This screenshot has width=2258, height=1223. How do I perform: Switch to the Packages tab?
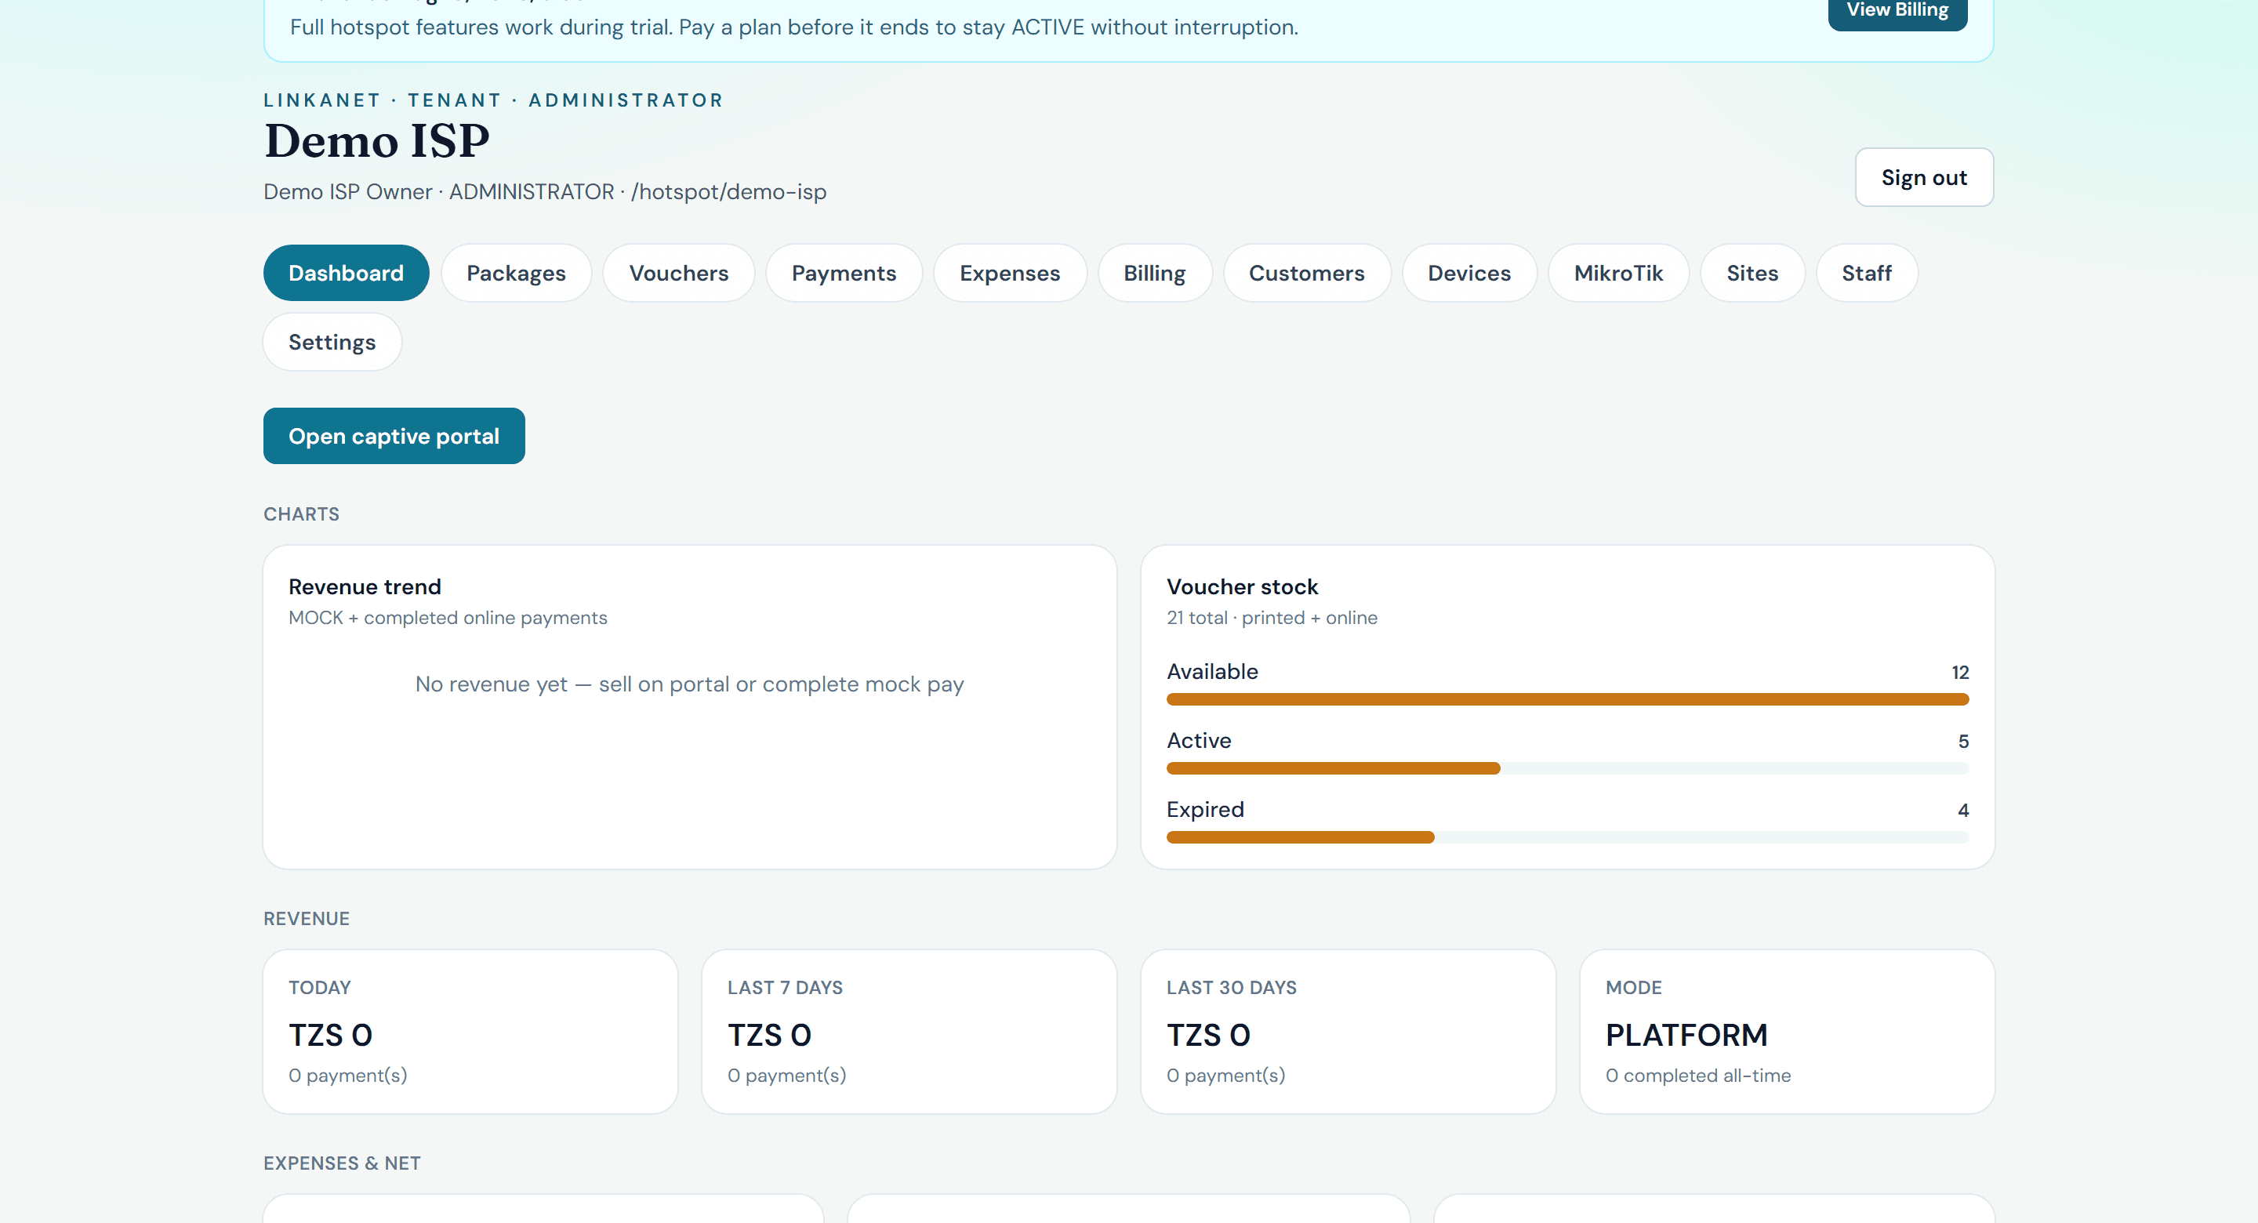(x=517, y=273)
